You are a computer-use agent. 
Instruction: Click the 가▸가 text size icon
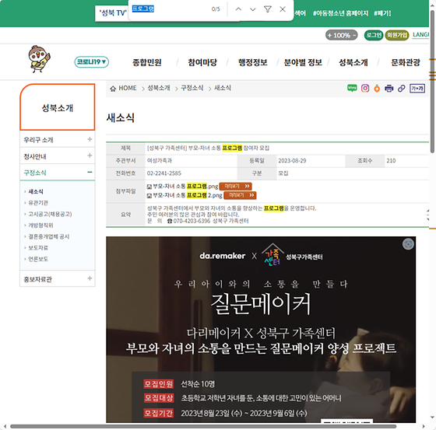click(x=417, y=89)
